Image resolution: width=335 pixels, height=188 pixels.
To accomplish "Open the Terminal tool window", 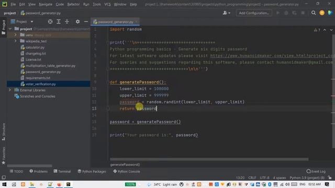I will coord(62,171).
